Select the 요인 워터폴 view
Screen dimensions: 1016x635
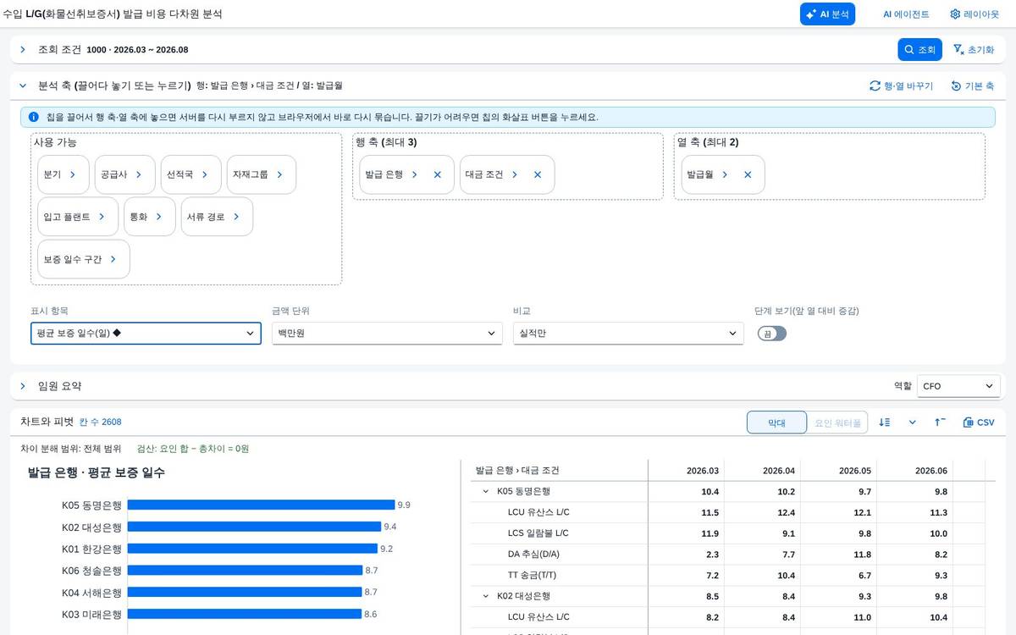pyautogui.click(x=837, y=422)
